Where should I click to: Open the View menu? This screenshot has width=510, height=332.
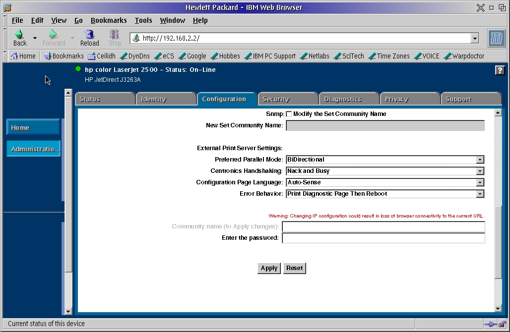(59, 20)
